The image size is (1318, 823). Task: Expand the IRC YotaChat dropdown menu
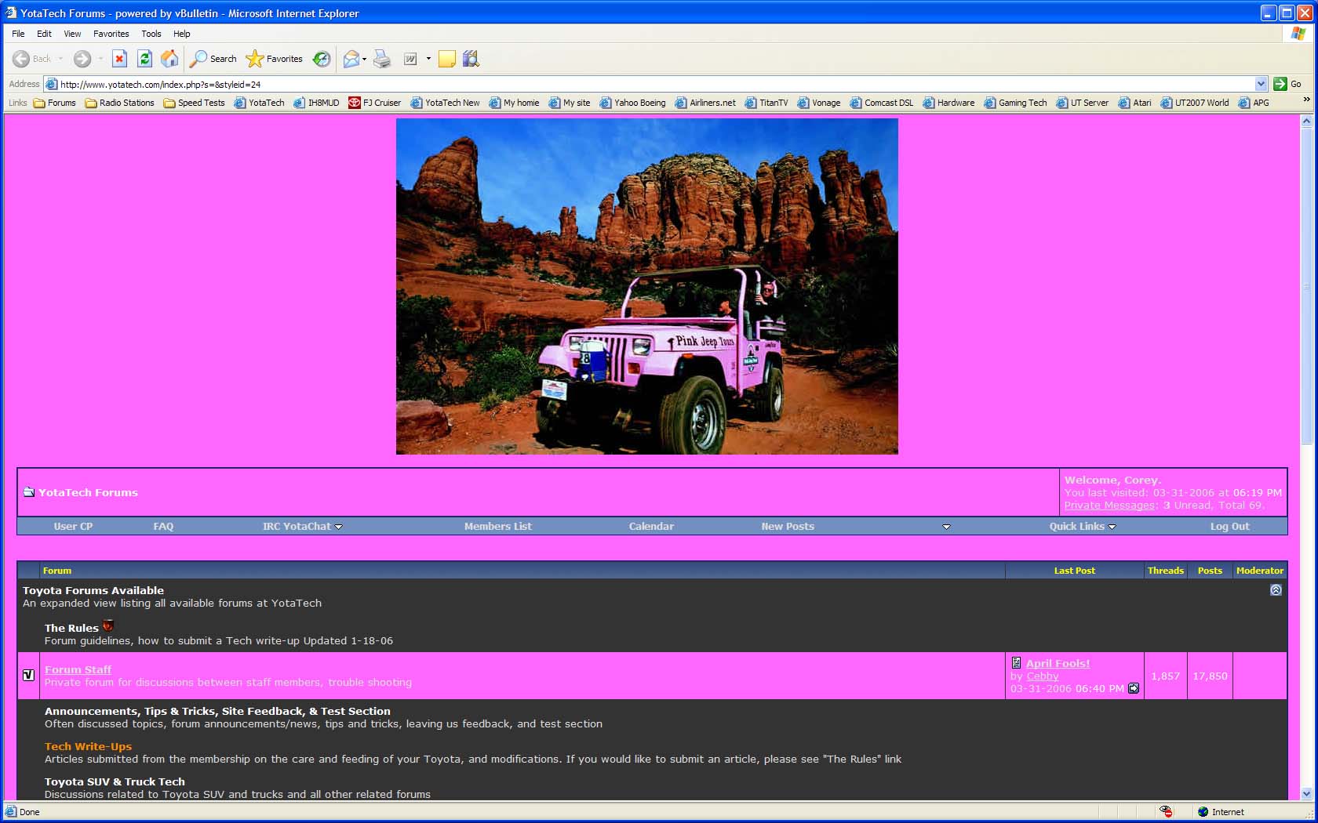click(338, 527)
